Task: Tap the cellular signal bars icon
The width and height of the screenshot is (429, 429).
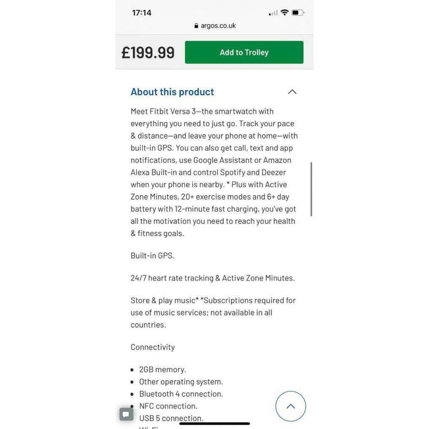Action: (x=273, y=13)
